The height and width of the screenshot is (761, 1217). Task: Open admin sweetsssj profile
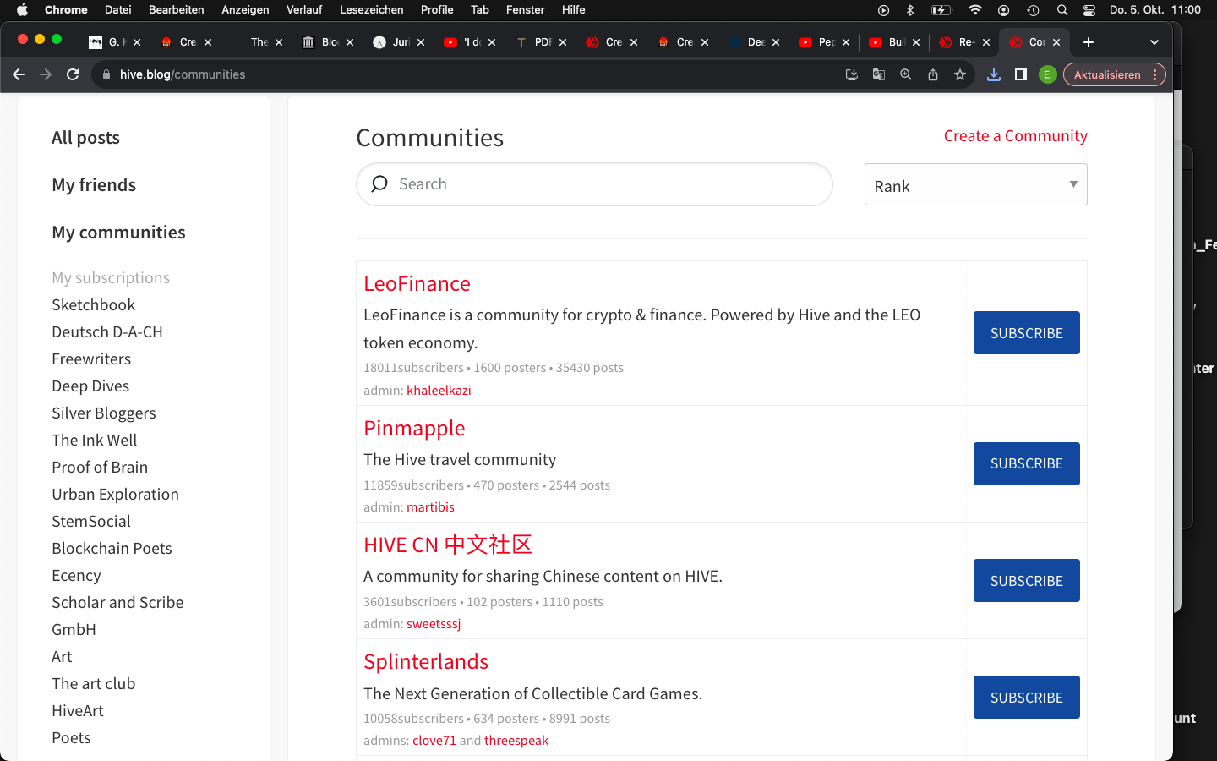[434, 624]
